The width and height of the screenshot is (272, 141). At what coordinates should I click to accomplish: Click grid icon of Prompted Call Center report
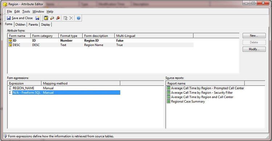pos(168,88)
